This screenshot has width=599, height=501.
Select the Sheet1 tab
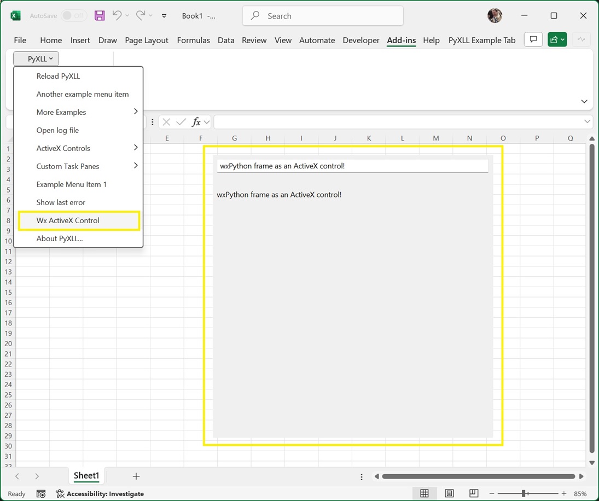[x=86, y=475]
